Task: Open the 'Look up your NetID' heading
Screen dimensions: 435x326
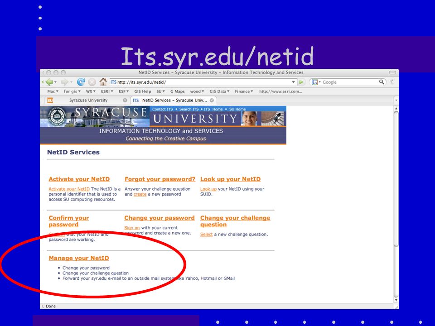Action: click(x=230, y=179)
